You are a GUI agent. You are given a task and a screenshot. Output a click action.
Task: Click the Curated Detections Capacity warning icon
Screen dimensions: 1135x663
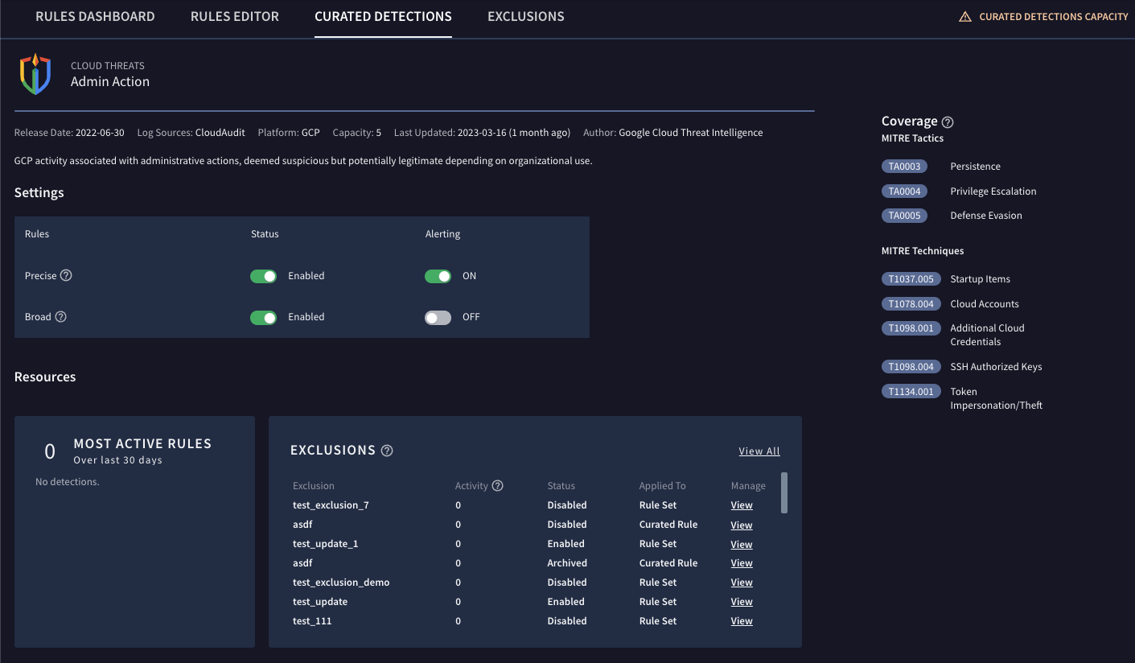coord(964,16)
